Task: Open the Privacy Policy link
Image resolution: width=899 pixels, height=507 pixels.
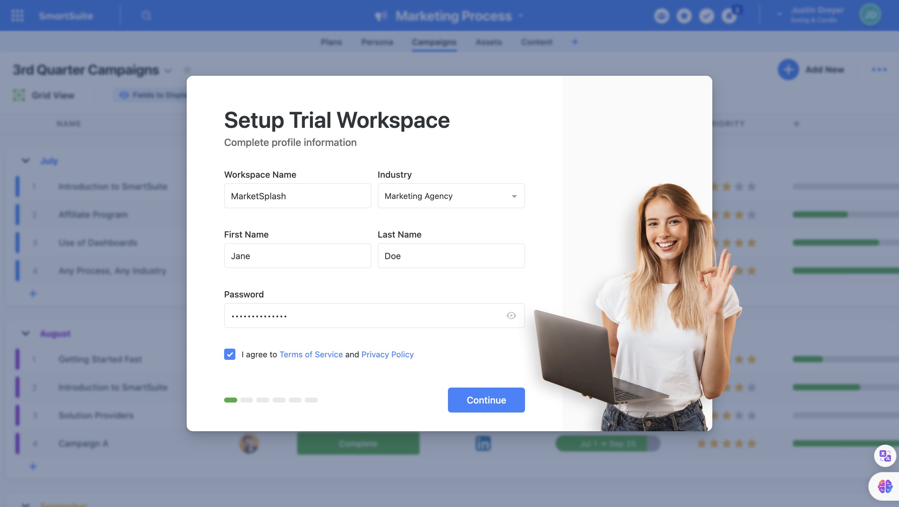Action: click(387, 354)
